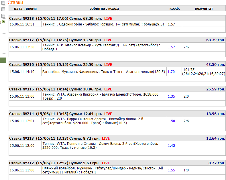Screen dimensions: 226x180
Task: Click date cell '15.06.11 12:00'
Action: (22, 146)
